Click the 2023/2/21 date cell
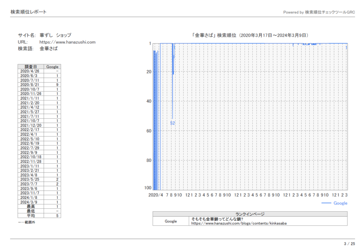The height and width of the screenshot is (250, 364). [31, 170]
